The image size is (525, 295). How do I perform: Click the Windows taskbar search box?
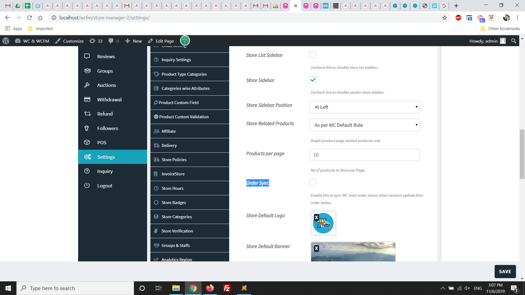(75, 288)
